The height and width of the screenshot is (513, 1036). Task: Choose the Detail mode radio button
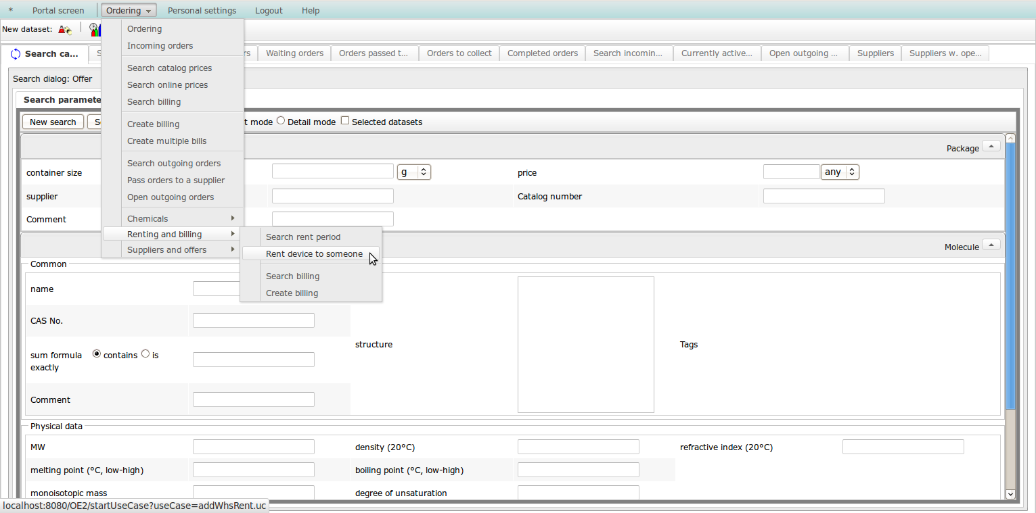281,121
